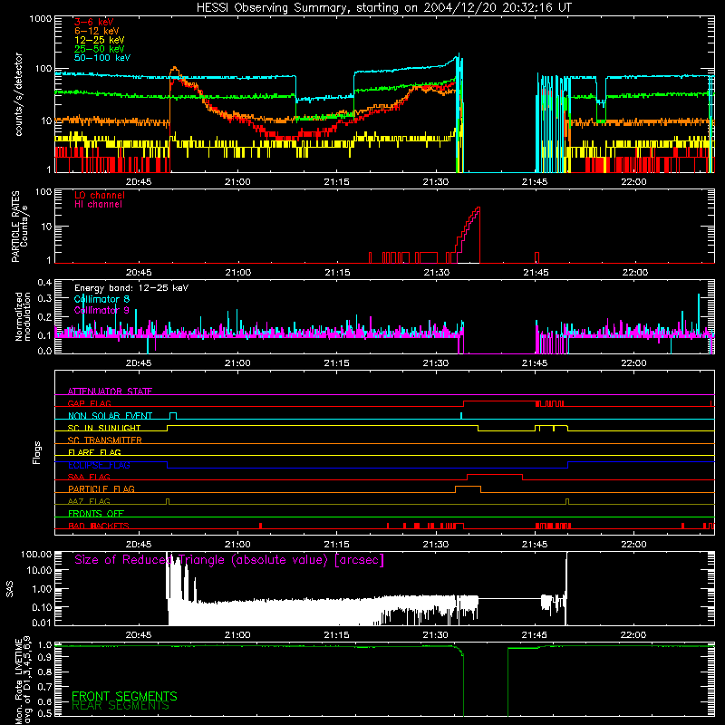
Task: Click the FRONT SEGMENTS legend label
Action: [x=124, y=696]
